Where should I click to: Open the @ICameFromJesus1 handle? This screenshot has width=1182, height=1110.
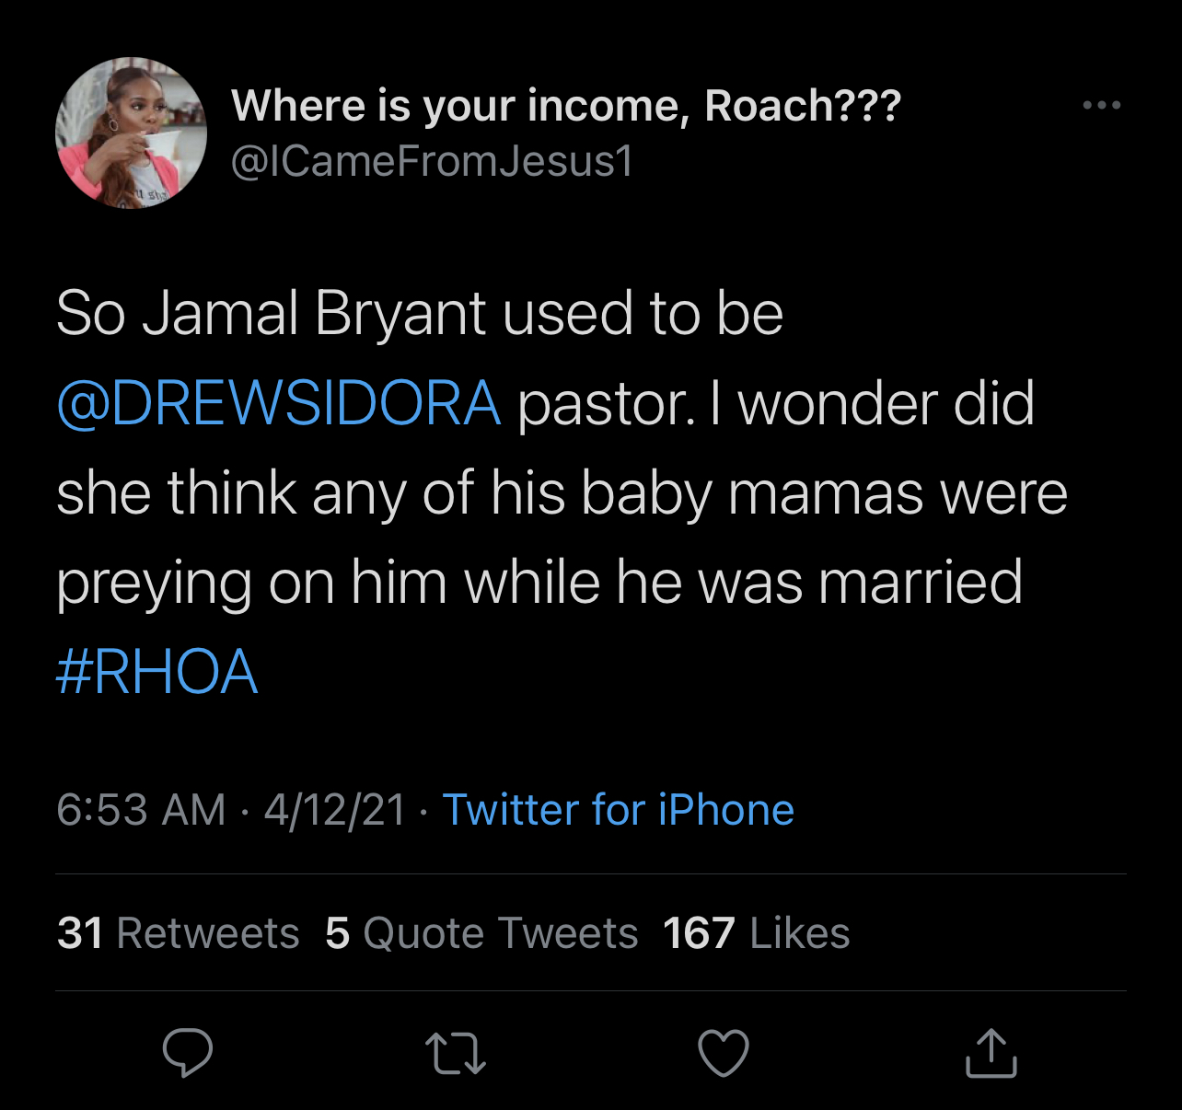pyautogui.click(x=432, y=161)
